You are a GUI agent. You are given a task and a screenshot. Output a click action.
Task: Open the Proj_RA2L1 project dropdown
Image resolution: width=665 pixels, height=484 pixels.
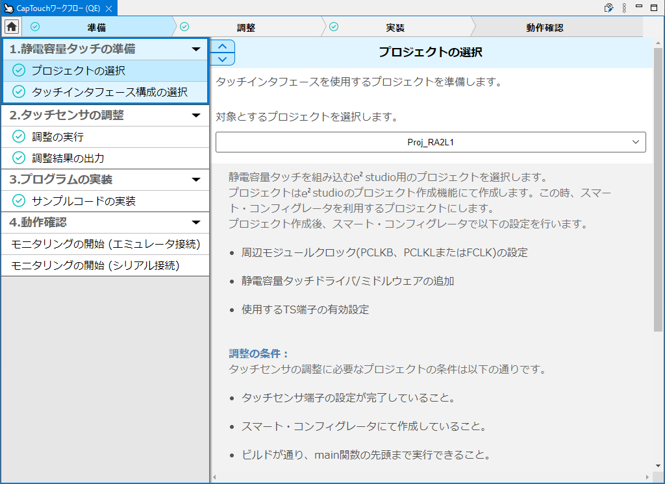click(x=430, y=142)
